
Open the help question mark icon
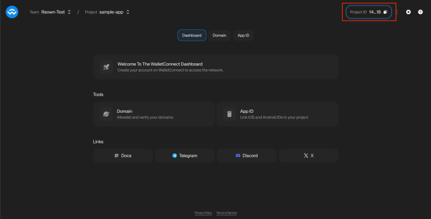coord(420,12)
